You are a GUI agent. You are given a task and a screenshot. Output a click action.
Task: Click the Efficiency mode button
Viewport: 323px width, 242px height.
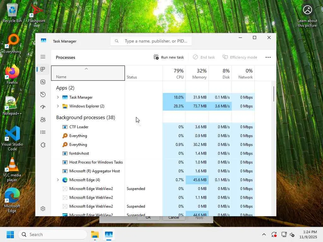(x=240, y=57)
